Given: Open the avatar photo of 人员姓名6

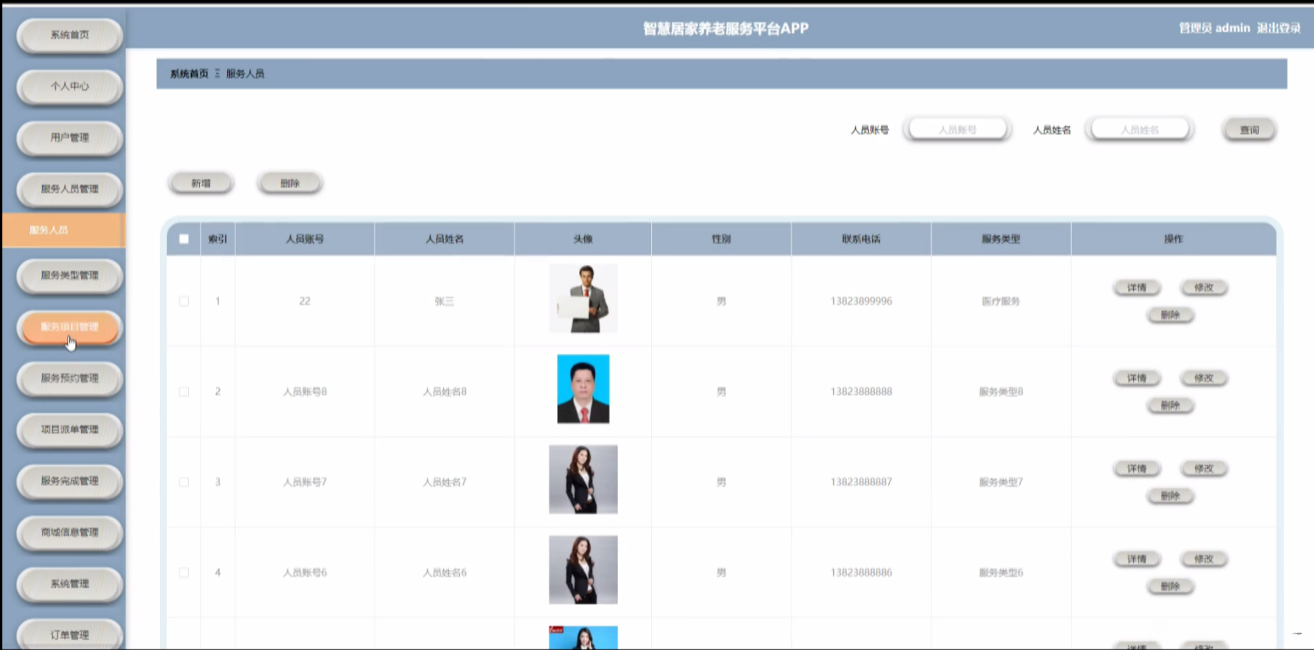Looking at the screenshot, I should tap(584, 570).
